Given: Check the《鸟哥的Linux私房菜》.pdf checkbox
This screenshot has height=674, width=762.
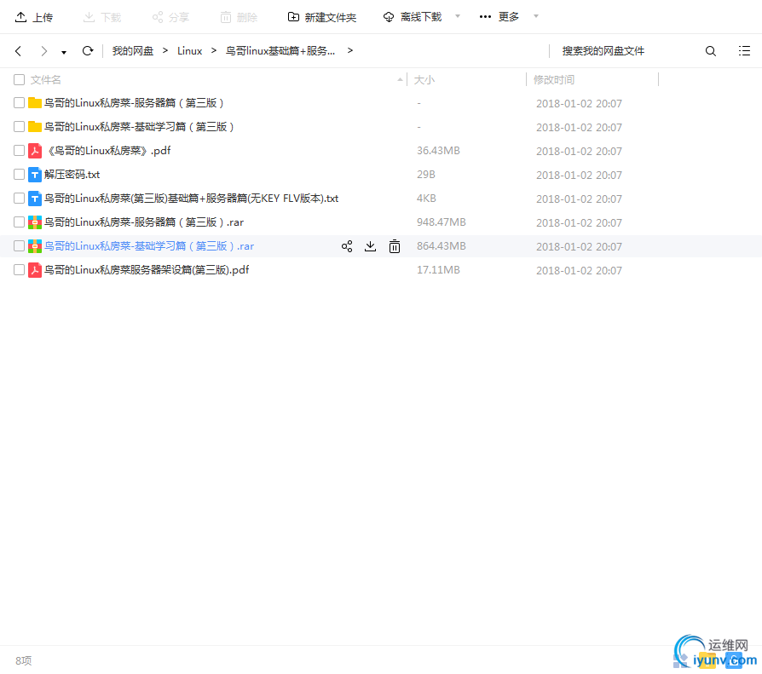Looking at the screenshot, I should [x=19, y=150].
